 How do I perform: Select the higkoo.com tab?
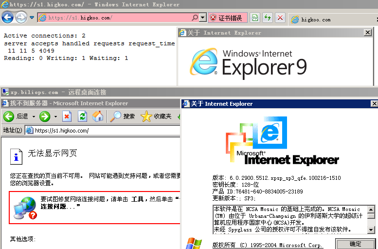(333, 19)
